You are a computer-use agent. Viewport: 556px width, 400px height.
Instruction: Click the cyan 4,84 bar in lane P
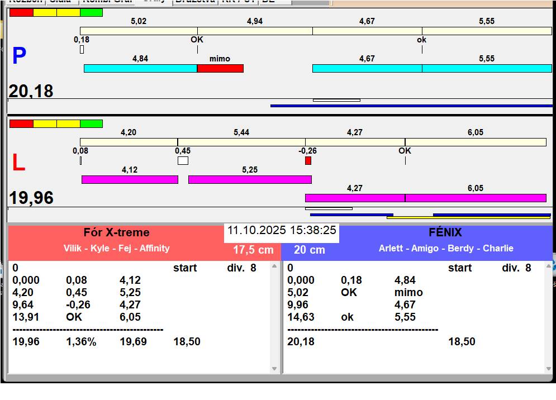[140, 68]
